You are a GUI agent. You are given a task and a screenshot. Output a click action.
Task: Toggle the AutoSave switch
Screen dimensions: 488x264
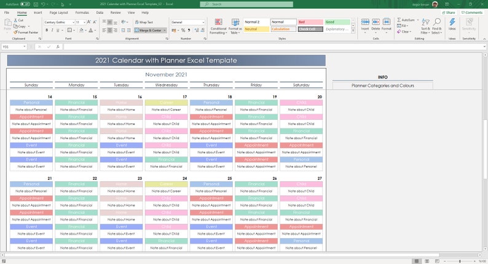point(25,4)
